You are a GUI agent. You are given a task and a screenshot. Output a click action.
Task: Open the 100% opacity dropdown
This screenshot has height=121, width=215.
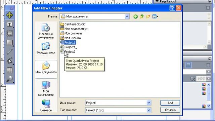pyautogui.click(x=209, y=79)
